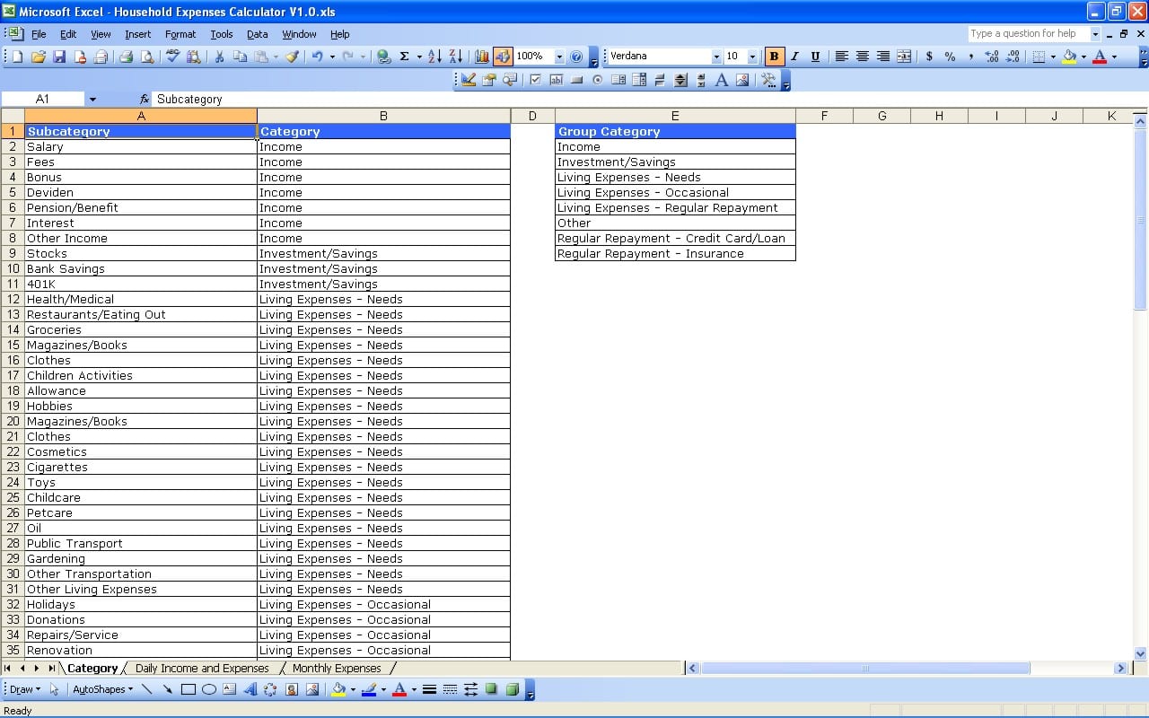Open the Data menu
This screenshot has height=718, width=1149.
click(x=257, y=34)
